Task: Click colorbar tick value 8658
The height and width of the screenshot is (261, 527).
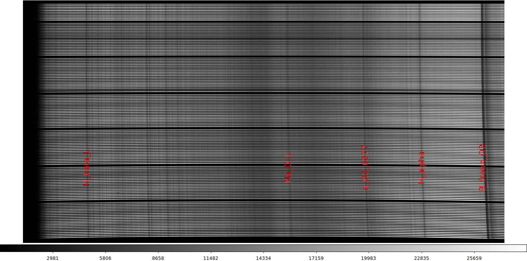Action: pyautogui.click(x=158, y=258)
